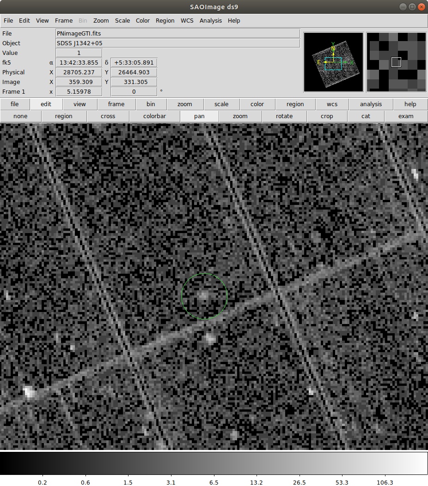The width and height of the screenshot is (428, 486).
Task: Click the Image Y coordinate field
Action: pyautogui.click(x=134, y=82)
